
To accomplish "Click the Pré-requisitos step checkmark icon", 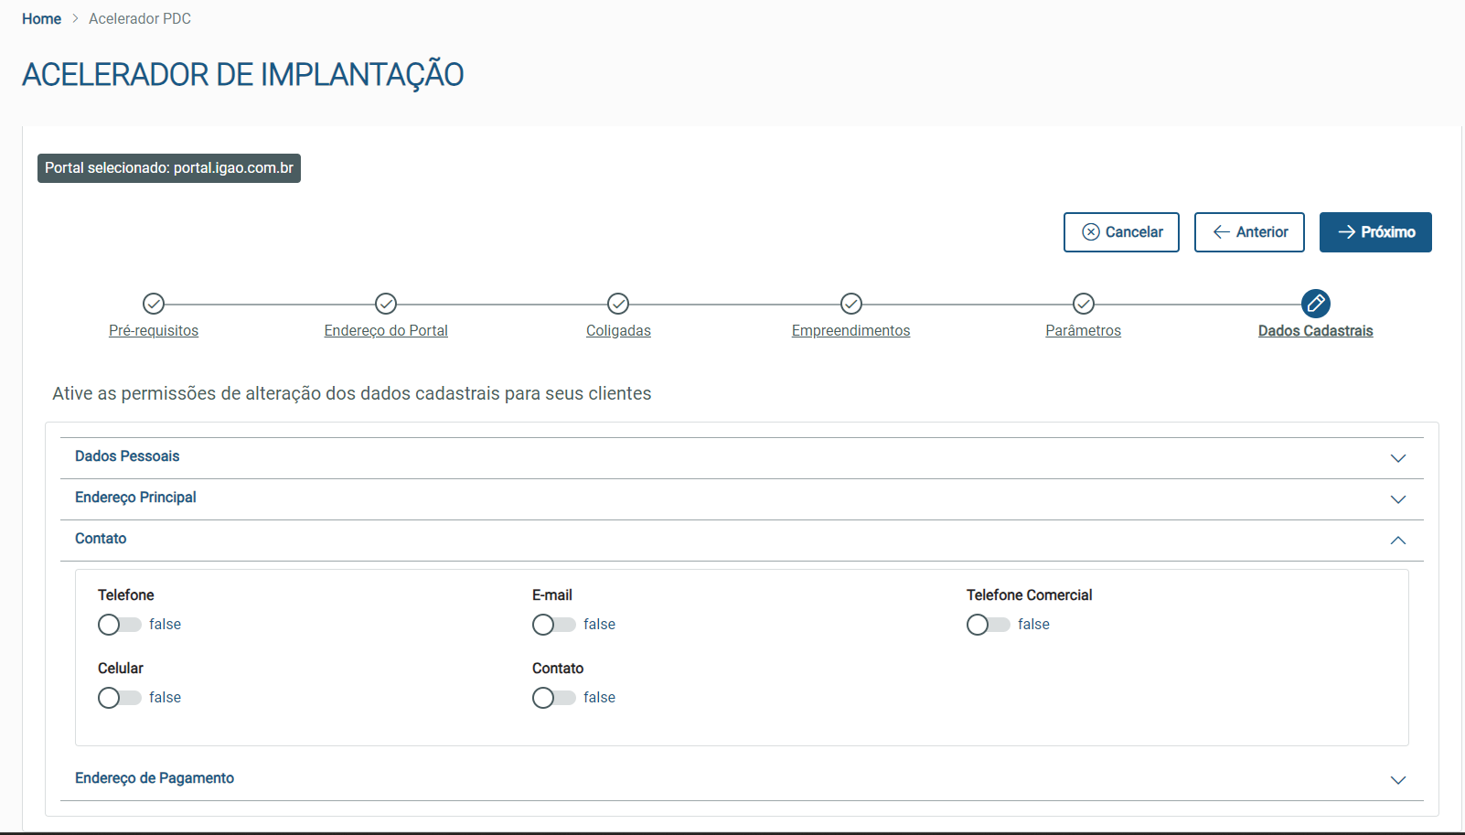I will click(x=154, y=304).
